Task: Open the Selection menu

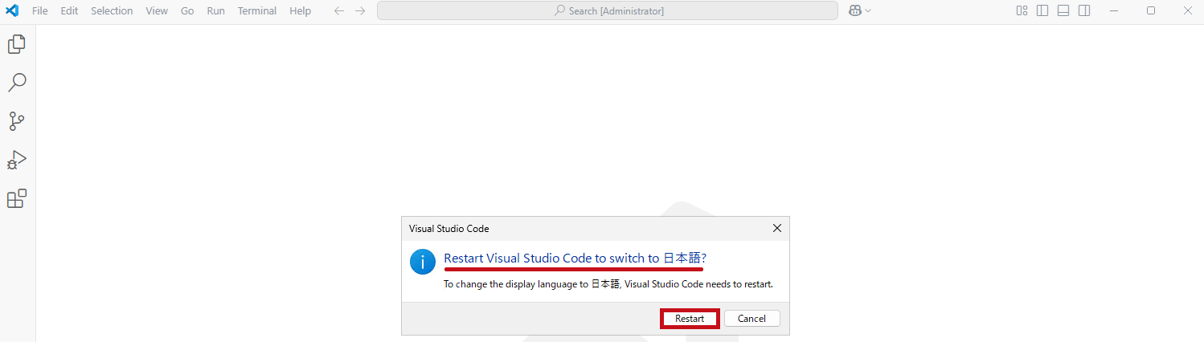Action: [x=112, y=11]
